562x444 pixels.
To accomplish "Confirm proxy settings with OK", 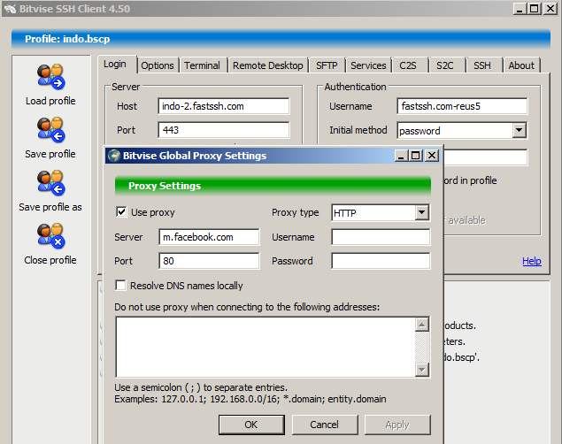I will [251, 425].
